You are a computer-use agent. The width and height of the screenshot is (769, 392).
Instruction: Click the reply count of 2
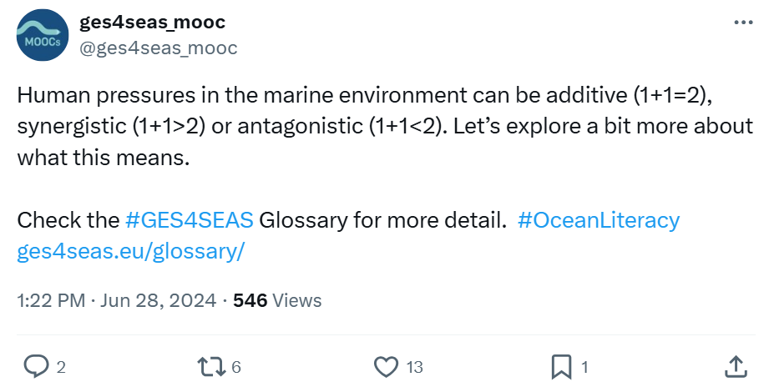61,367
